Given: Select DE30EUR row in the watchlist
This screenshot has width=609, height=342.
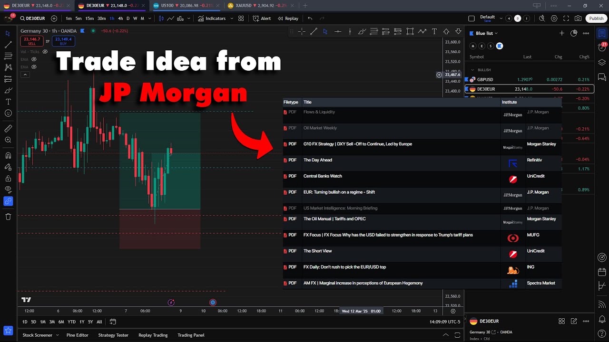Looking at the screenshot, I should 530,89.
